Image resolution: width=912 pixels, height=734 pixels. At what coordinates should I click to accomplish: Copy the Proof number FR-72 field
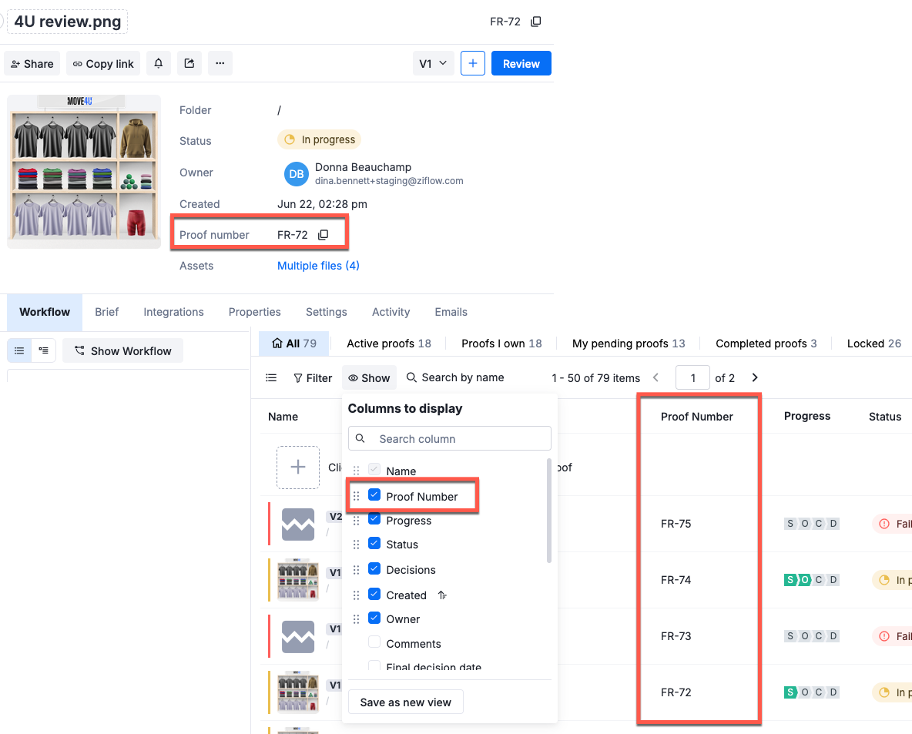[324, 235]
